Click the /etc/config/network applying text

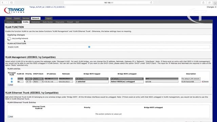(20, 38)
